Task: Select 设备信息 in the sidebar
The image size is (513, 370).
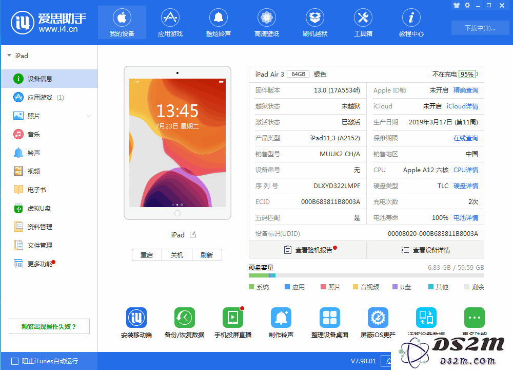Action: (x=49, y=79)
